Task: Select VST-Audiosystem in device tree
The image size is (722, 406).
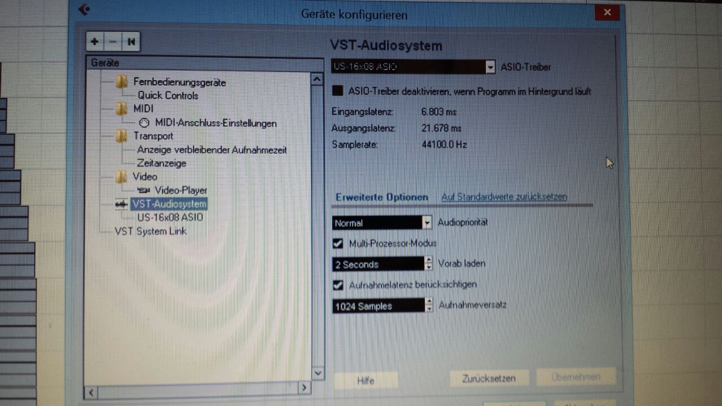Action: (169, 204)
